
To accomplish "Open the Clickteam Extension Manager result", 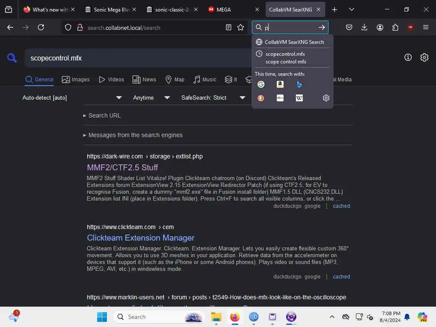I will (x=141, y=238).
